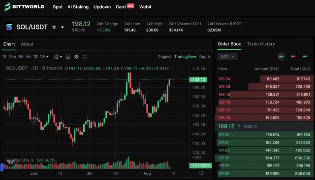Click the TradingView logo on chart
This screenshot has height=180, width=315.
point(10,162)
